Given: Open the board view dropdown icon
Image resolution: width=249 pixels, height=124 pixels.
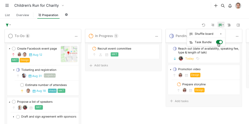Looking at the screenshot, I should (221, 25).
